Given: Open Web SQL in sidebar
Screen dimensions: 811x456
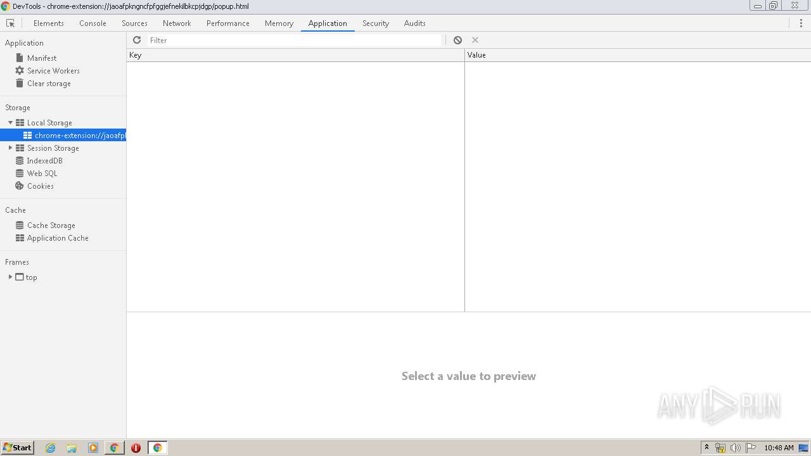Looking at the screenshot, I should 42,173.
